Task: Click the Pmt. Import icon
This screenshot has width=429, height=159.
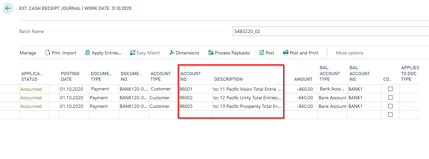Action: pyautogui.click(x=48, y=53)
